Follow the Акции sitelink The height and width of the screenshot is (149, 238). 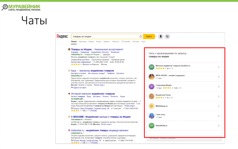point(123,97)
